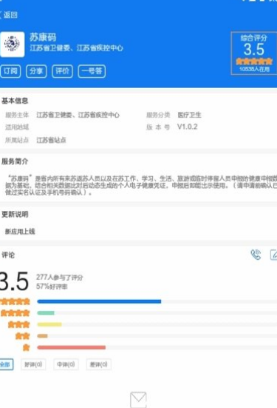This screenshot has width=277, height=408.
Task: Select the 全部 comments filter tab
Action: (x=6, y=364)
